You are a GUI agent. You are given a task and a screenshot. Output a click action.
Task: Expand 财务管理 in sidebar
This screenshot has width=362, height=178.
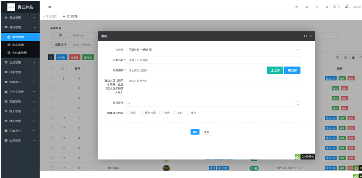[x=20, y=121]
